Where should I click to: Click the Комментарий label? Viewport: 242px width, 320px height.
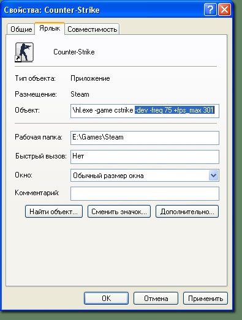(x=37, y=193)
